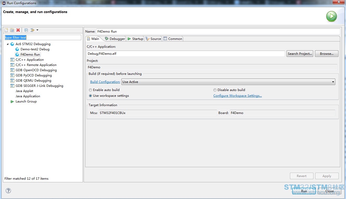The width and height of the screenshot is (346, 199).
Task: Click the Search Project... button
Action: click(x=300, y=54)
